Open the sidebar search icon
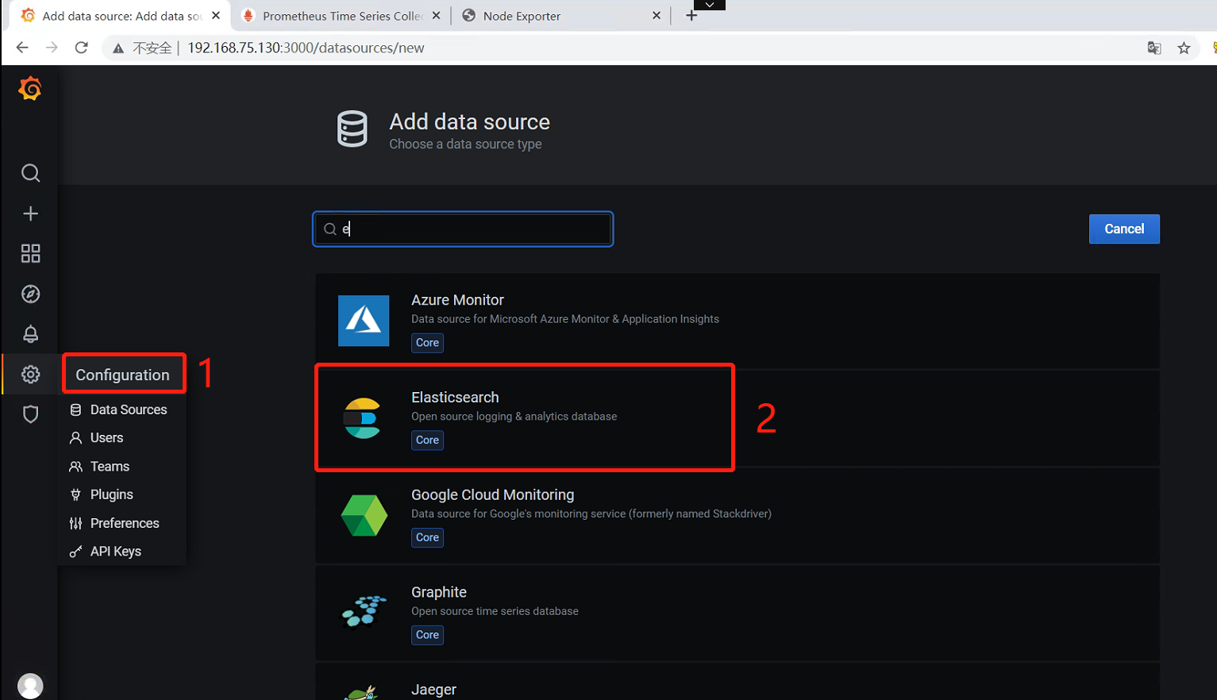Viewport: 1217px width, 700px height. tap(30, 173)
